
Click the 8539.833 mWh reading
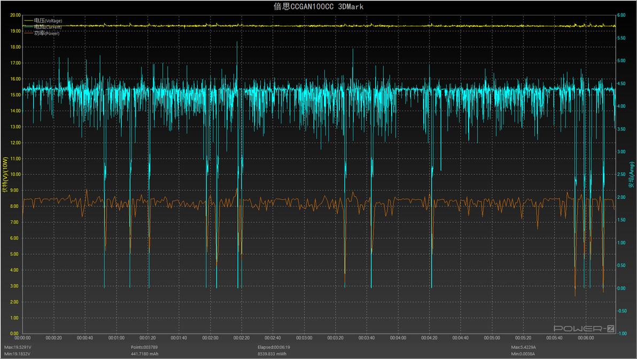pyautogui.click(x=272, y=354)
